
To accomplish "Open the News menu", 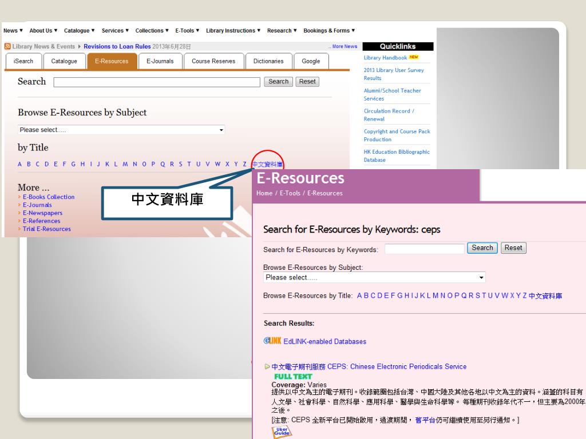I will pyautogui.click(x=13, y=31).
